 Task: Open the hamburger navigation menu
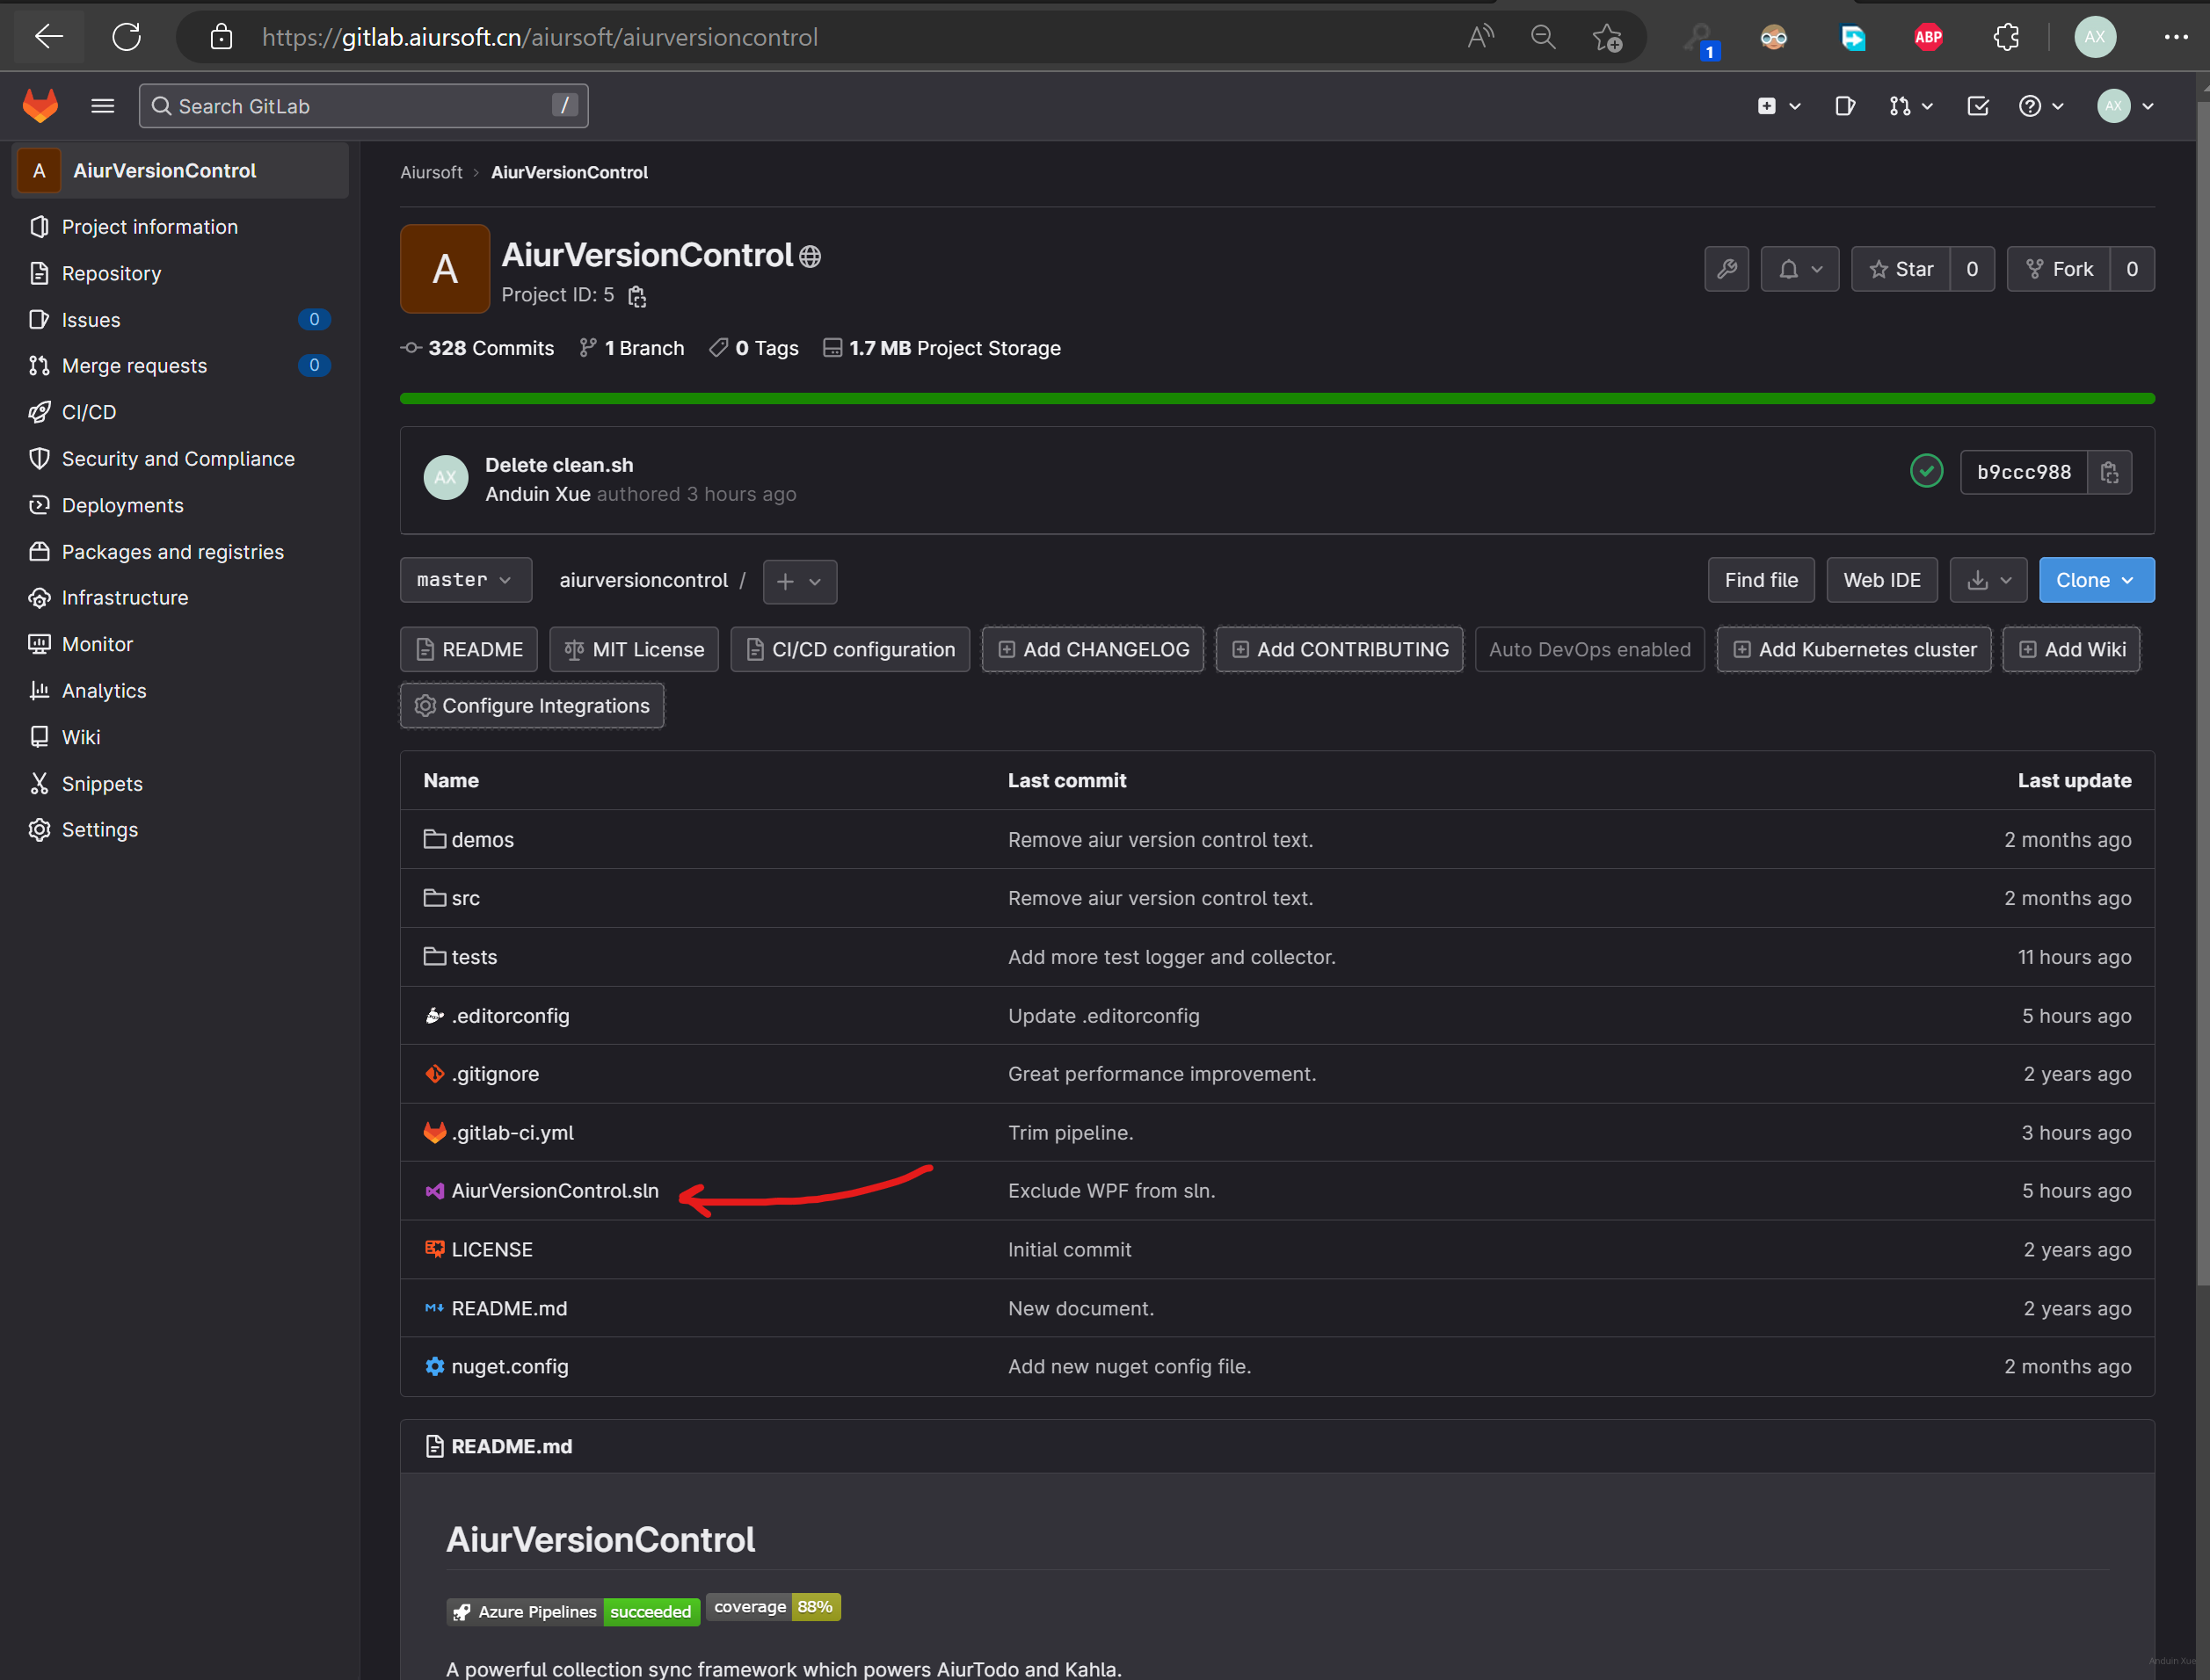pos(102,106)
